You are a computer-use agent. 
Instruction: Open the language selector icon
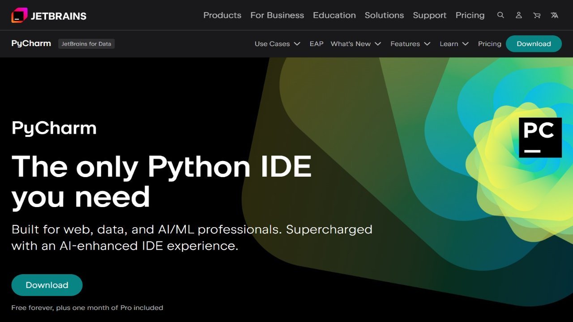coord(555,15)
